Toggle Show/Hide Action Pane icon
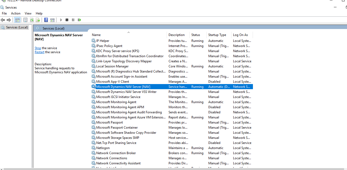The width and height of the screenshot is (347, 170). pos(52,20)
